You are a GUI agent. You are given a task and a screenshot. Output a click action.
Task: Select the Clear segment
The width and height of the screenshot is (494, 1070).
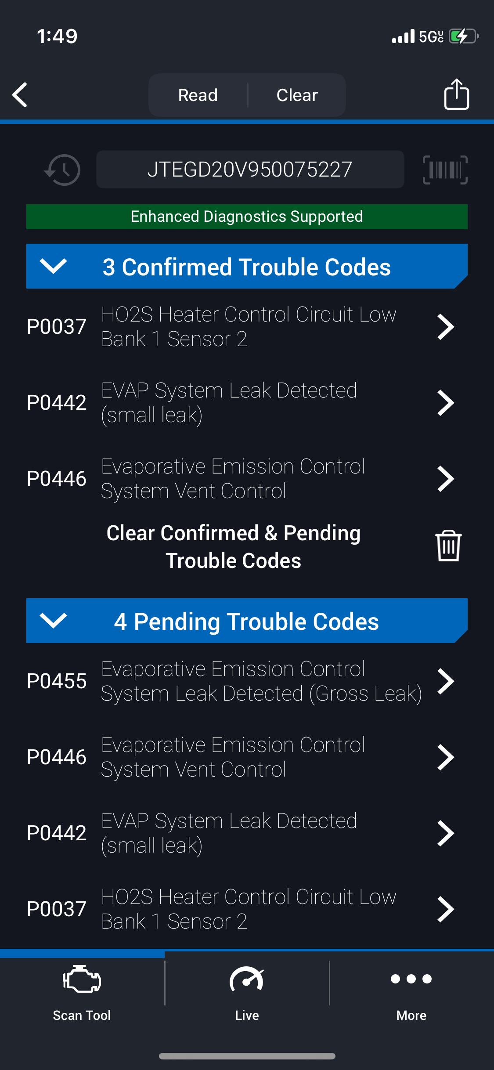tap(297, 95)
